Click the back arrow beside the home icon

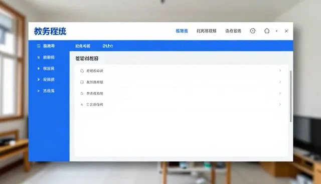click(276, 31)
